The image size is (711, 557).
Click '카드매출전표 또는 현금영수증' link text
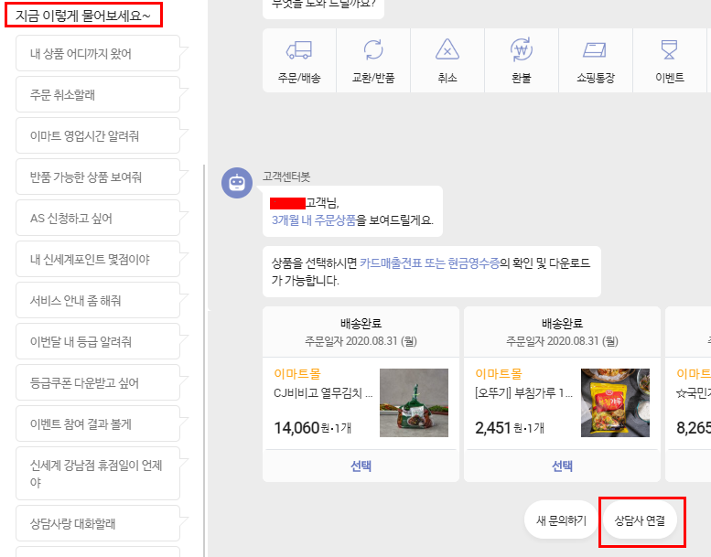click(x=429, y=262)
